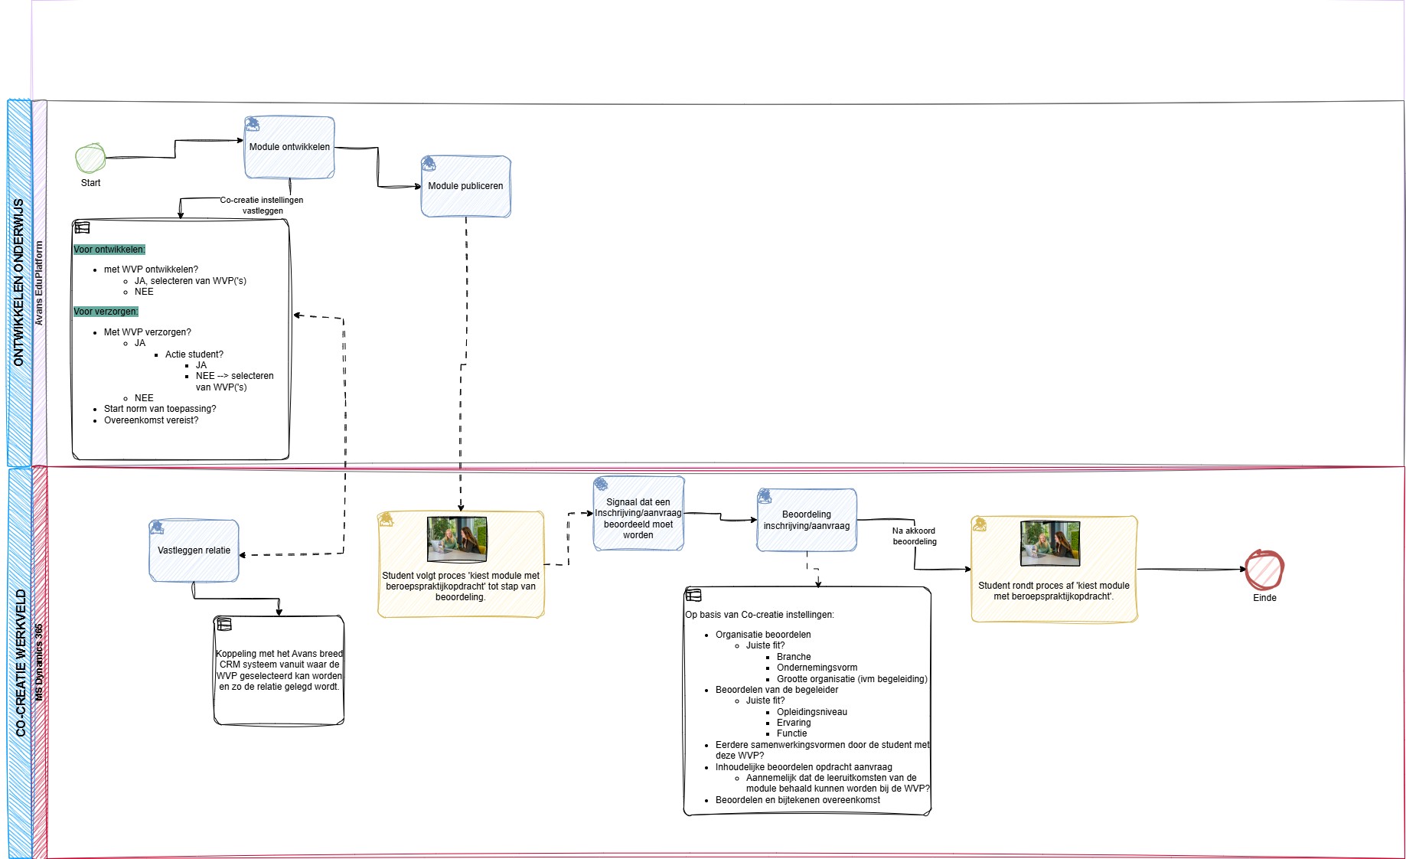Viewport: 1406px width, 859px height.
Task: Click the 'Op basis van Co-creatie instellingen:' heading
Action: tap(759, 615)
